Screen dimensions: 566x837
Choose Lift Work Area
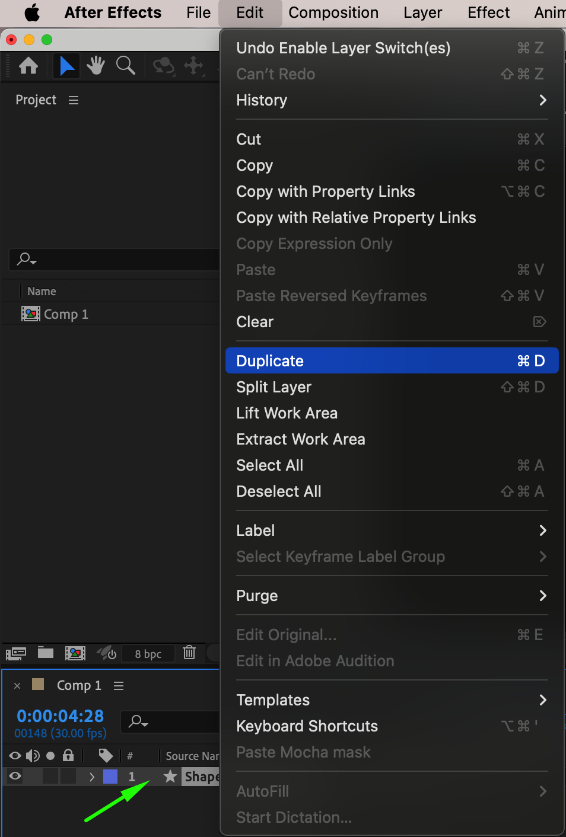[392, 413]
